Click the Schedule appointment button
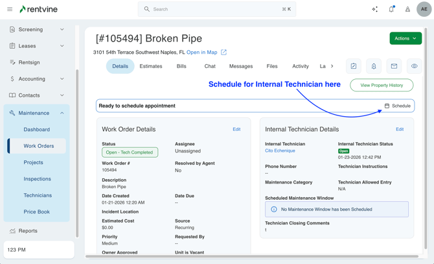Image resolution: width=434 pixels, height=264 pixels. tap(397, 106)
